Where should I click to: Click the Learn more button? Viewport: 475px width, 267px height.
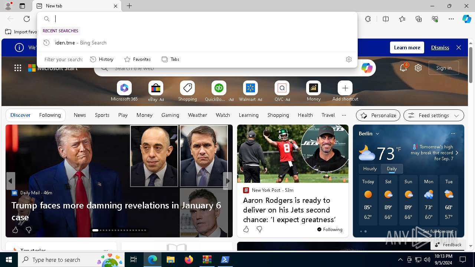click(x=407, y=47)
